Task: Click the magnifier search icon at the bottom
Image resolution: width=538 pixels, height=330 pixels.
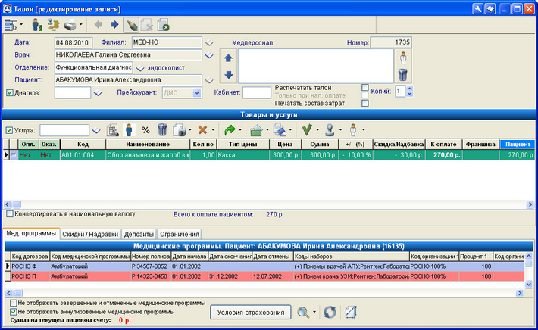Action: coord(303,312)
